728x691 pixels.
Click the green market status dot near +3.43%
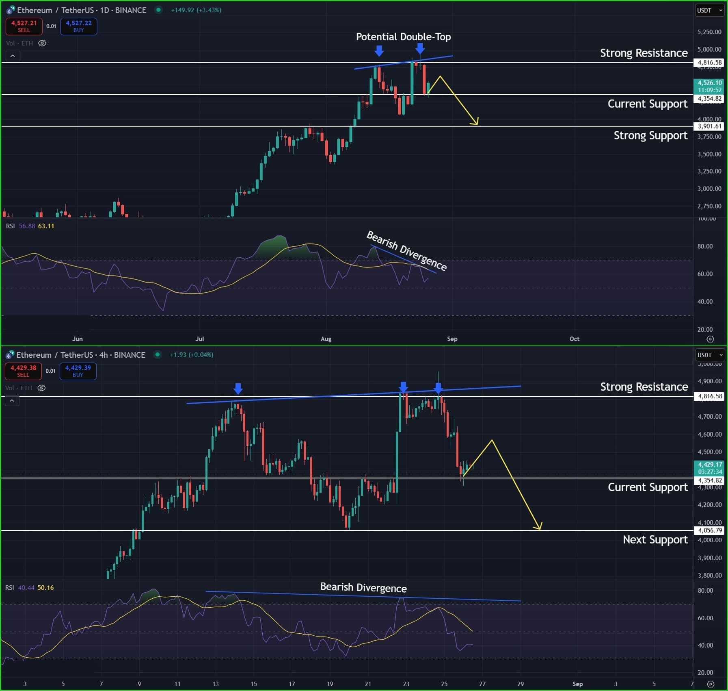pyautogui.click(x=158, y=10)
